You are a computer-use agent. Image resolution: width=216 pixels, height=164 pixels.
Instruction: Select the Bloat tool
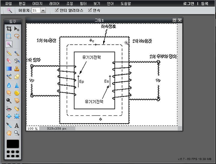[9, 116]
